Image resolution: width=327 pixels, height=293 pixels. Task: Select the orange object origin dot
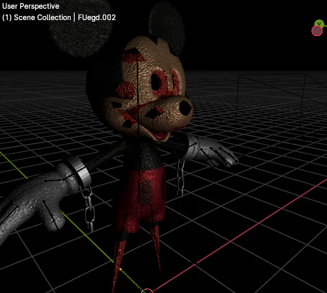click(x=121, y=269)
